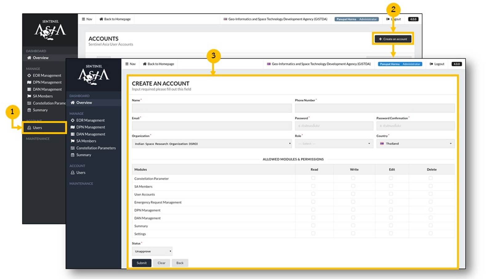Open the Role select dropdown
The image size is (488, 279).
(334, 144)
